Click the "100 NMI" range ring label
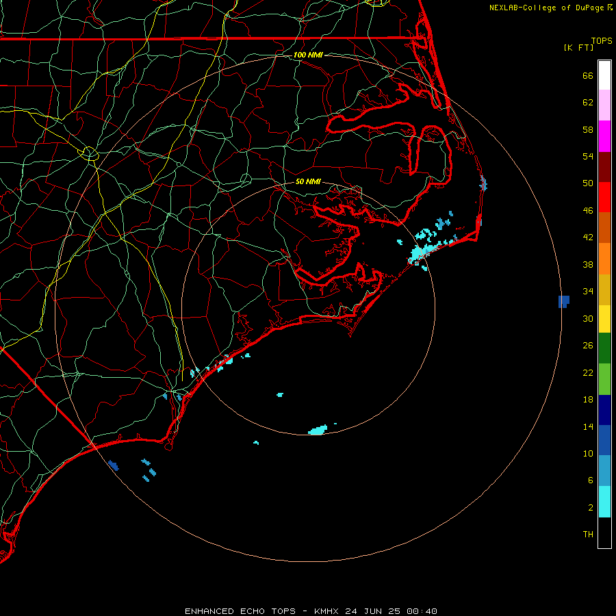Screen dimensions: 616x616 click(308, 55)
